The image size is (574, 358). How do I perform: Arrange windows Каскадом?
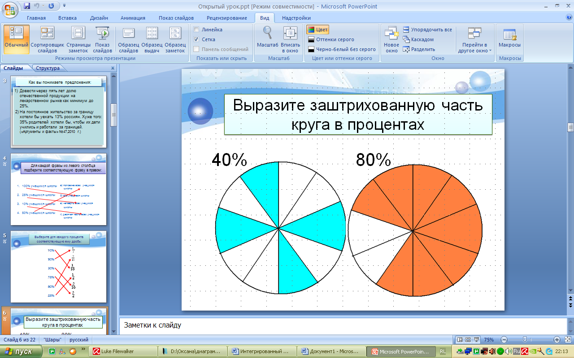[418, 39]
